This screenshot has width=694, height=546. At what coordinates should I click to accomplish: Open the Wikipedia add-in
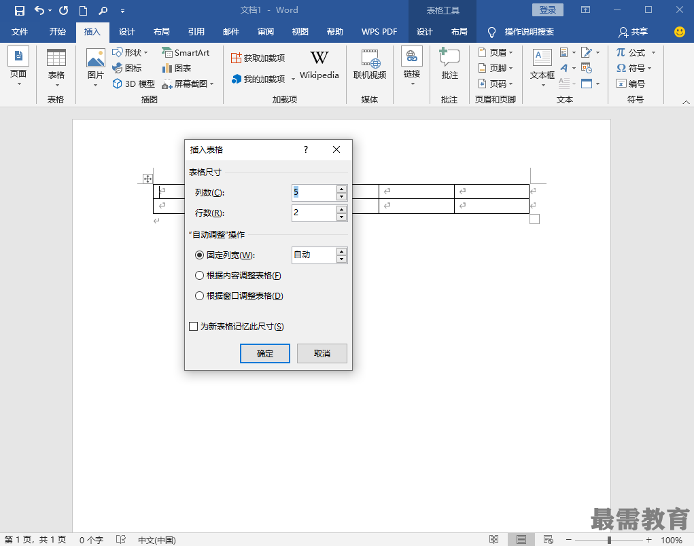(319, 65)
